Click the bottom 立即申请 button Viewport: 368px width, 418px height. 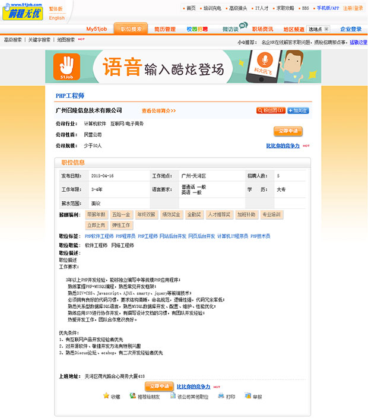(x=159, y=386)
